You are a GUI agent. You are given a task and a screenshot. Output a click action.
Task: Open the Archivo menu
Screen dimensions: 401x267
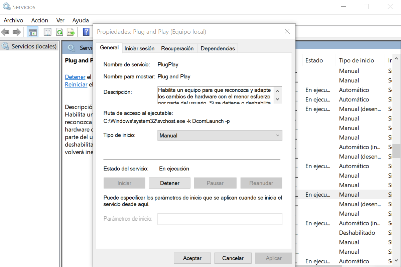13,20
